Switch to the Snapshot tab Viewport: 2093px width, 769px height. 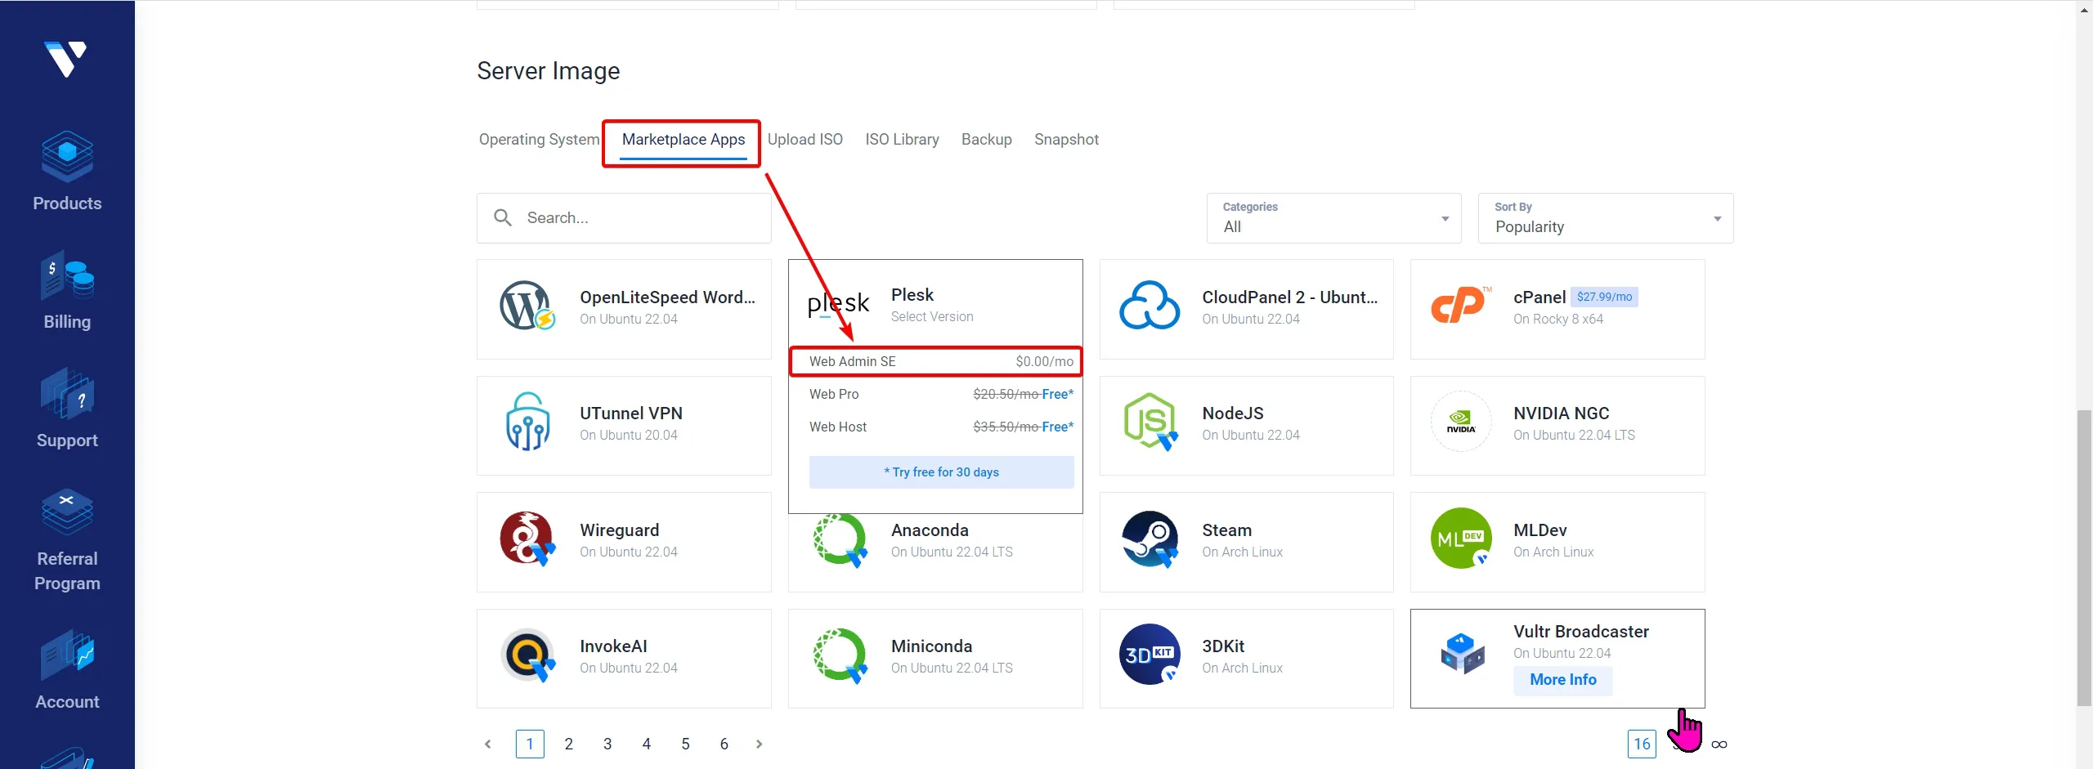tap(1066, 140)
